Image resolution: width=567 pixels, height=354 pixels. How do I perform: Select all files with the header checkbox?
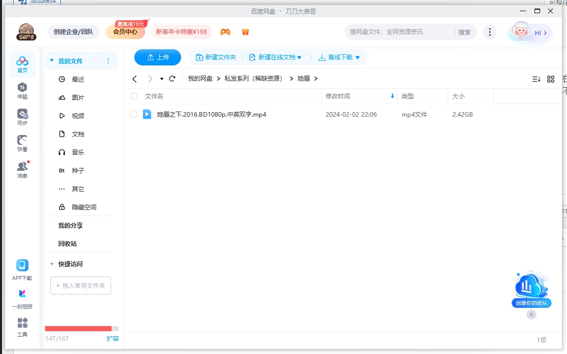[135, 96]
